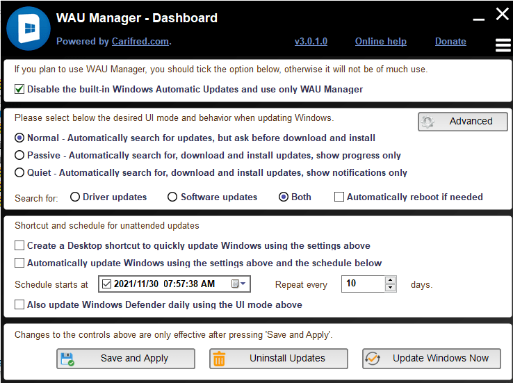Click 'Shortcut and schedule for unattended updates' heading
Screen dimensions: 513x383
click(107, 226)
